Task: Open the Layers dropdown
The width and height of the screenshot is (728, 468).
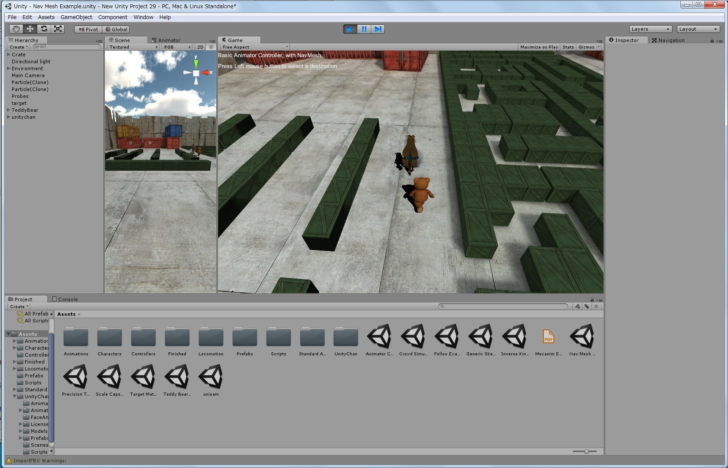Action: [650, 29]
